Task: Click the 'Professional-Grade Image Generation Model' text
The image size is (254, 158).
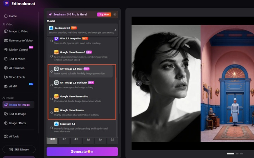Action: (x=78, y=101)
